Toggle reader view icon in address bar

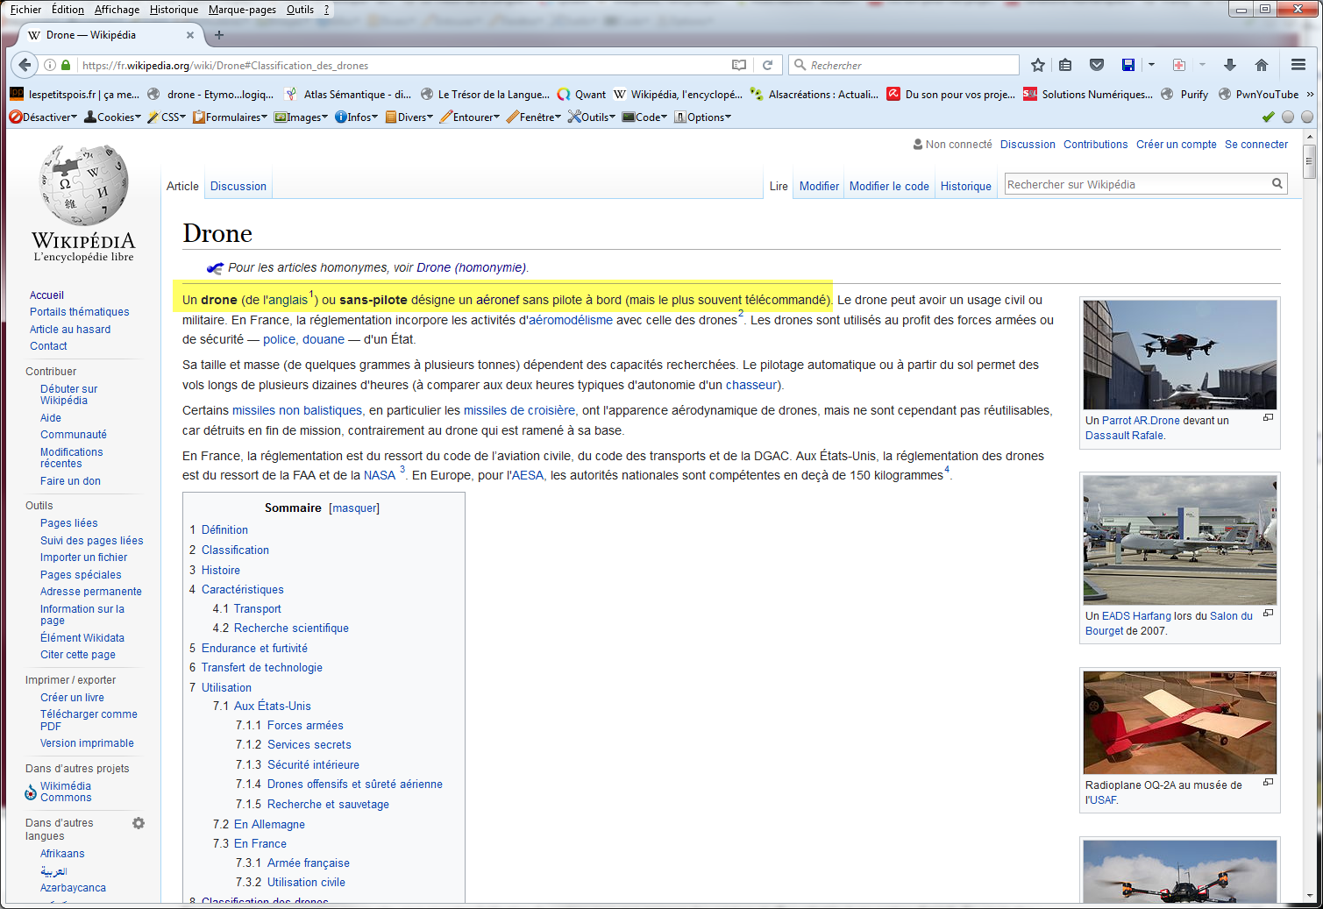pos(739,65)
